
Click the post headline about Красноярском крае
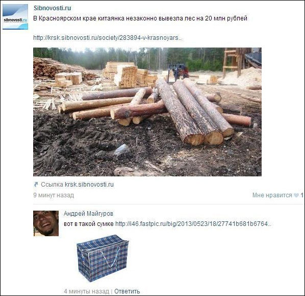(140, 18)
